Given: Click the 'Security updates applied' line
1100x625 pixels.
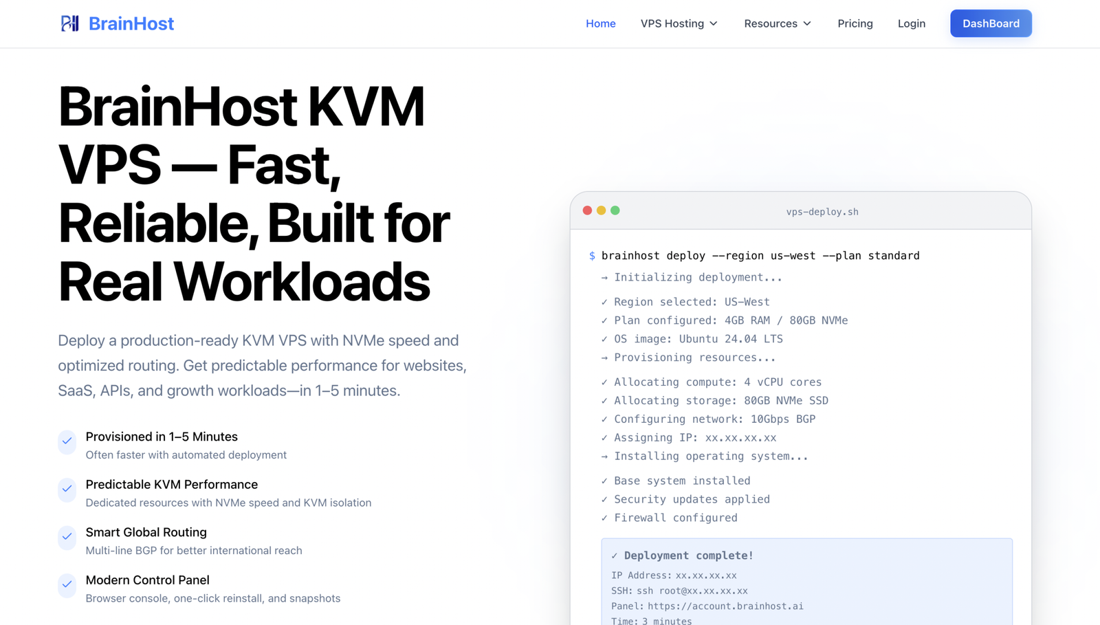Looking at the screenshot, I should pos(685,499).
